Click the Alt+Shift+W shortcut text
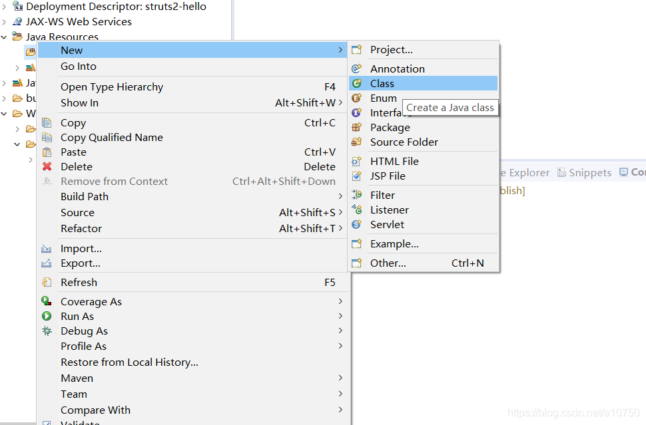This screenshot has width=646, height=425. (x=305, y=102)
